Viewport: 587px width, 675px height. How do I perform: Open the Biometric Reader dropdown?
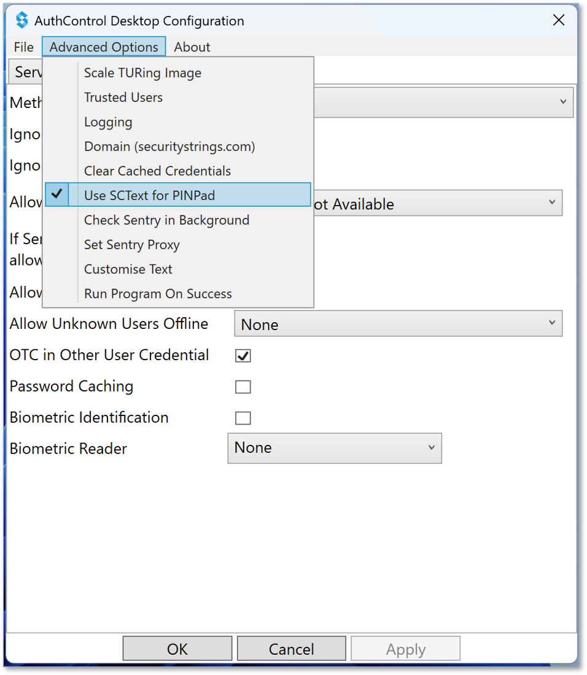pyautogui.click(x=335, y=448)
